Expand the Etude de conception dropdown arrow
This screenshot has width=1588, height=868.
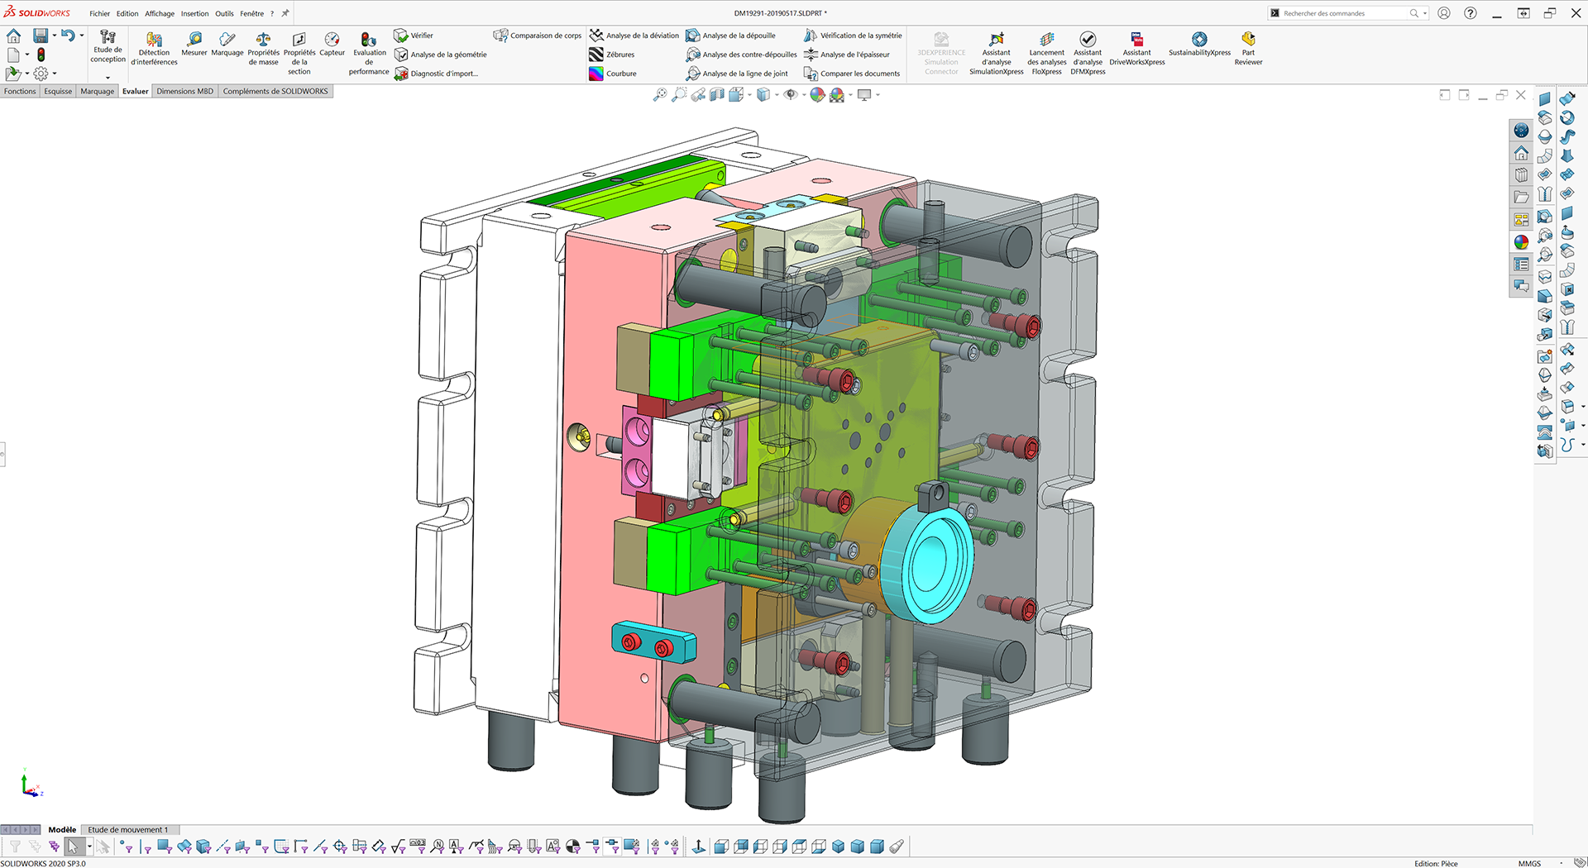pyautogui.click(x=108, y=78)
